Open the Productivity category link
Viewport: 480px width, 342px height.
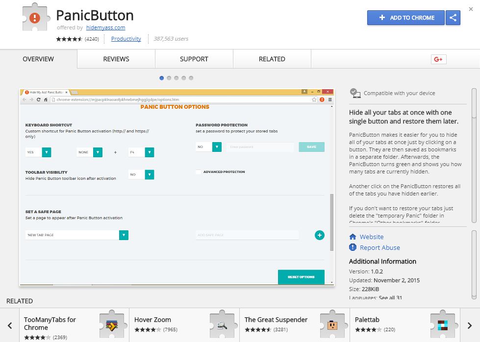tap(126, 39)
